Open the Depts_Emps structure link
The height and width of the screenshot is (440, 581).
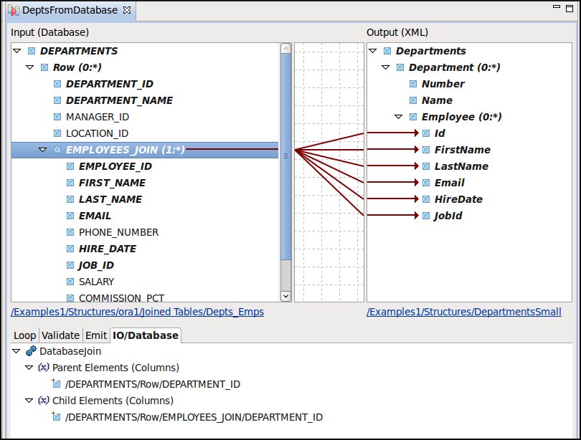point(137,312)
